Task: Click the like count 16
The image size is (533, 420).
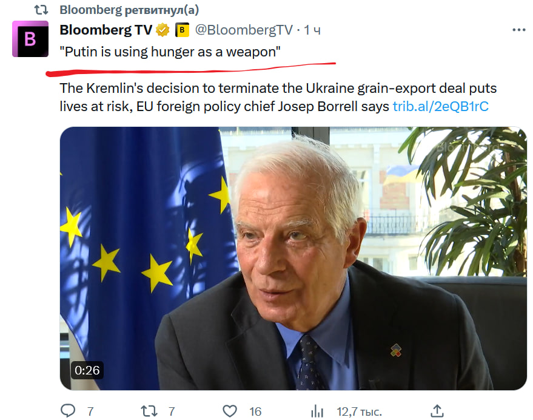Action: pyautogui.click(x=255, y=411)
